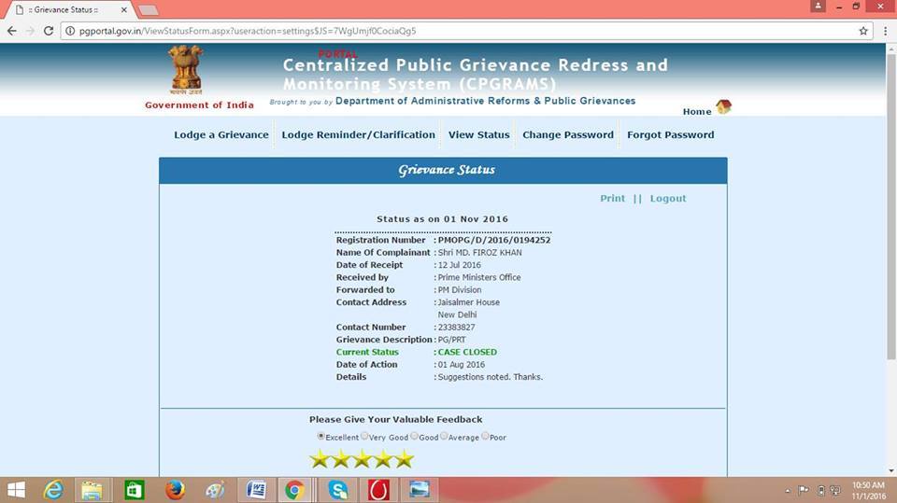The image size is (897, 503).
Task: Go back with the browser back arrow
Action: point(11,31)
